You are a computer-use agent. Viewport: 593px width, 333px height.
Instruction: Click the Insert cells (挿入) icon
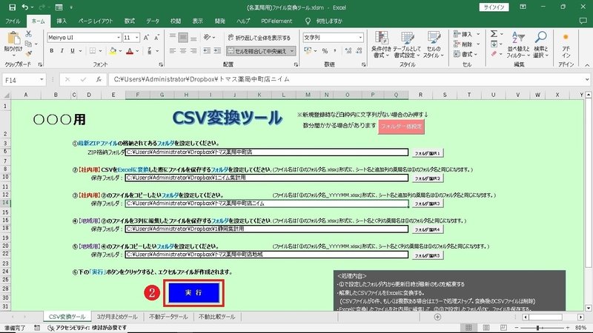click(x=457, y=34)
